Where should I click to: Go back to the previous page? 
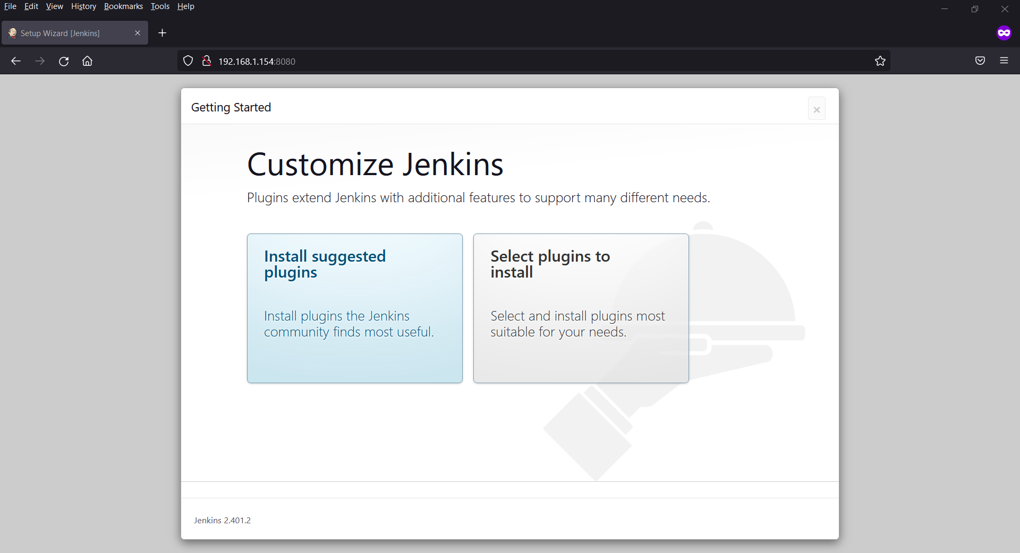click(x=16, y=61)
